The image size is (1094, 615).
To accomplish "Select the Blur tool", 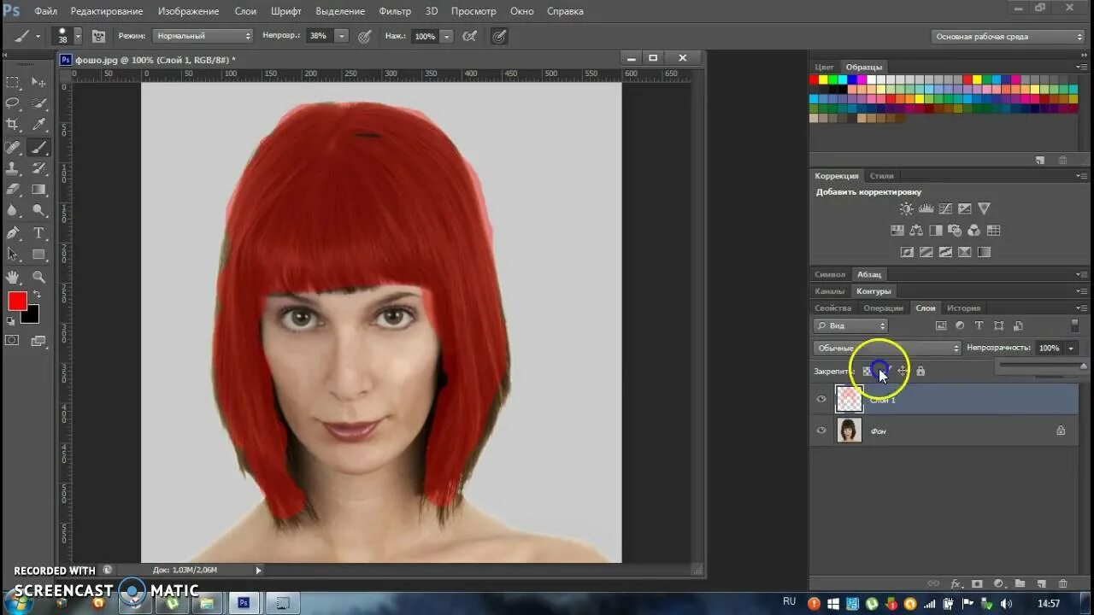I will (13, 211).
